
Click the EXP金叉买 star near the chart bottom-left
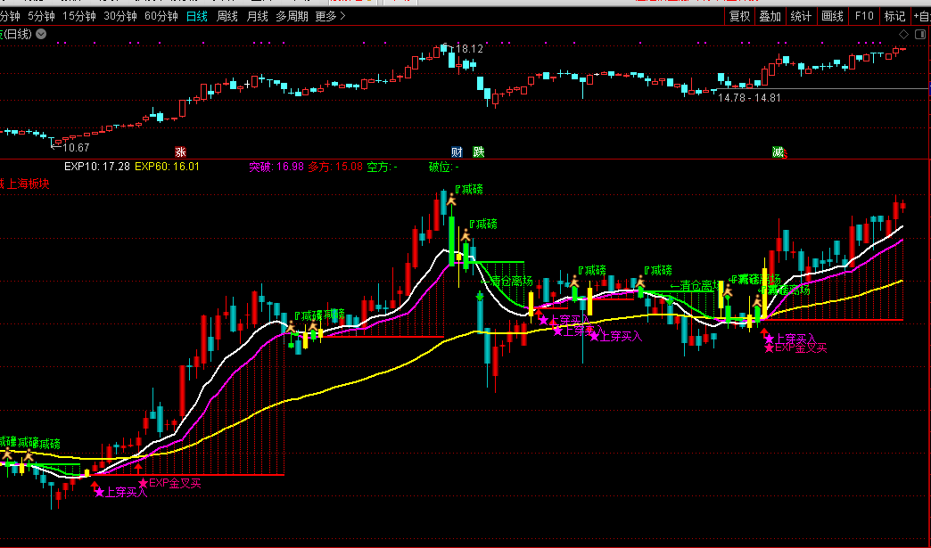[142, 483]
